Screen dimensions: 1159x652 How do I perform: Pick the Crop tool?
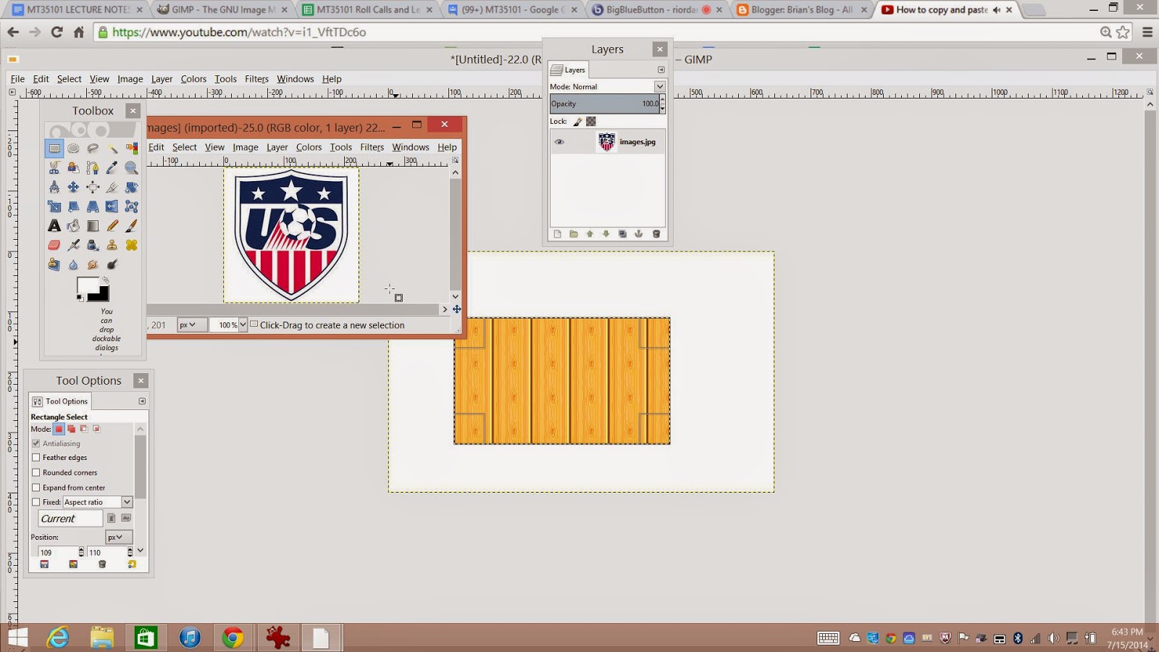point(112,187)
